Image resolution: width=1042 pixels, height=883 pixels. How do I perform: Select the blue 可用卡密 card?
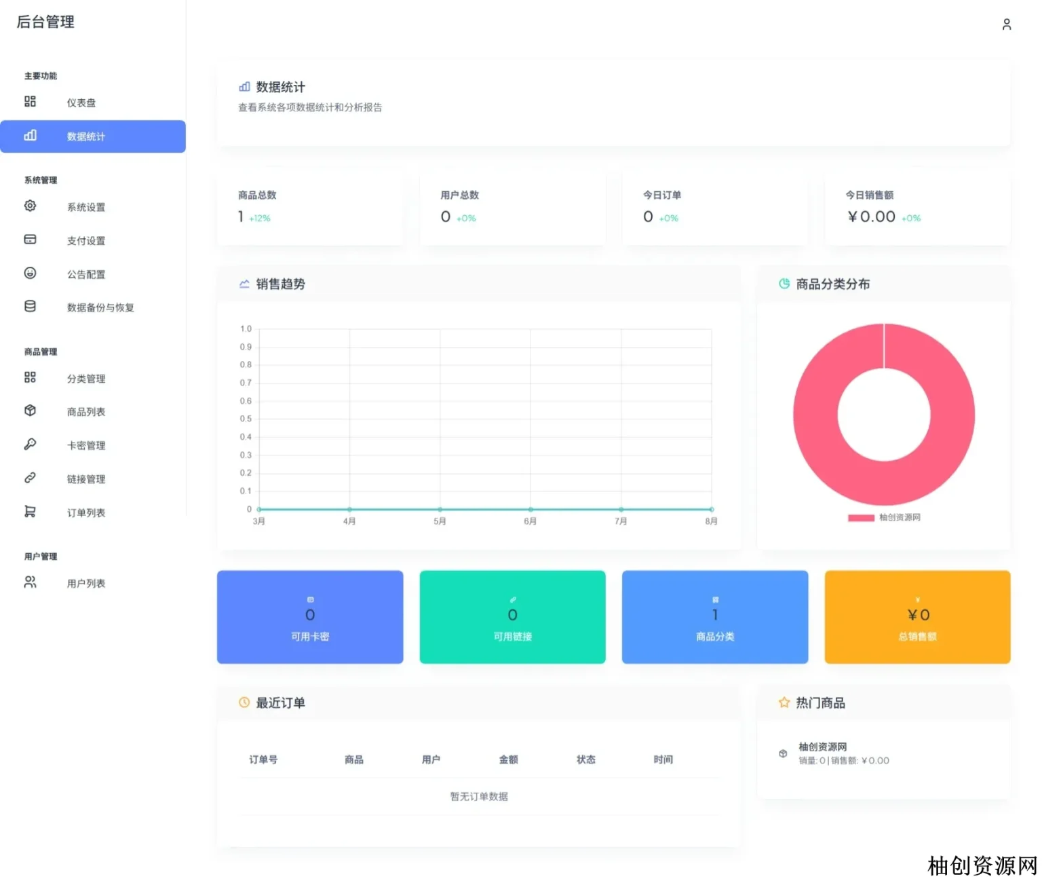tap(310, 617)
